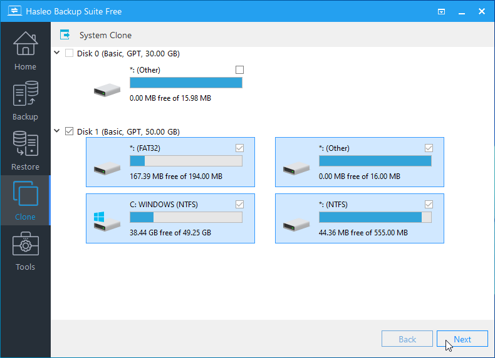Open the title bar dropdown menu icon

pos(442,11)
